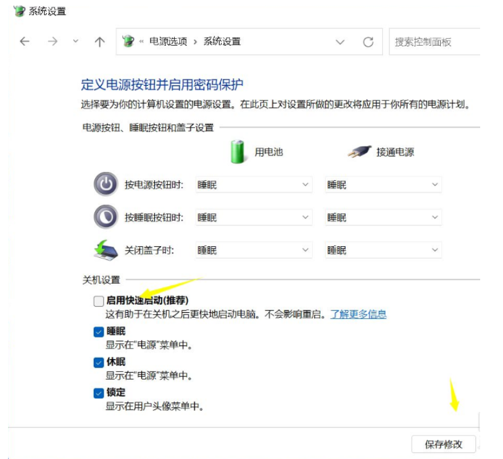Screen dimensions: 503x459
Task: Click the power options icon in address bar
Action: tap(128, 41)
